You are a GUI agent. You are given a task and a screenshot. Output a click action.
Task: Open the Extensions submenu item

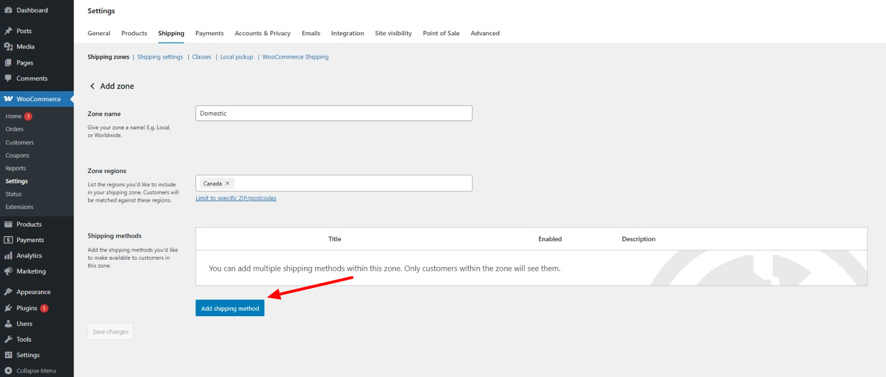tap(19, 207)
